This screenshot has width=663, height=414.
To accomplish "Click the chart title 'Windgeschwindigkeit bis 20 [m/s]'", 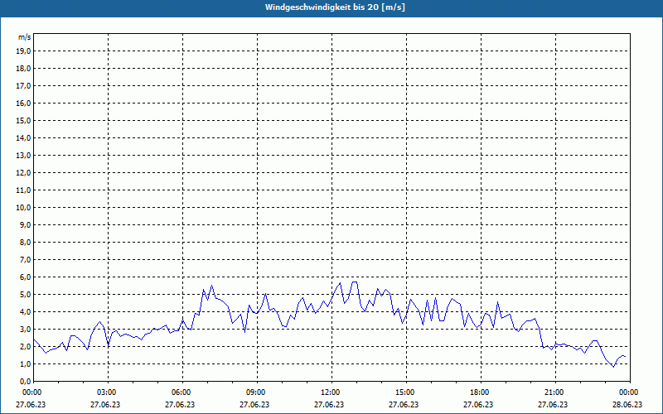I will [x=335, y=7].
